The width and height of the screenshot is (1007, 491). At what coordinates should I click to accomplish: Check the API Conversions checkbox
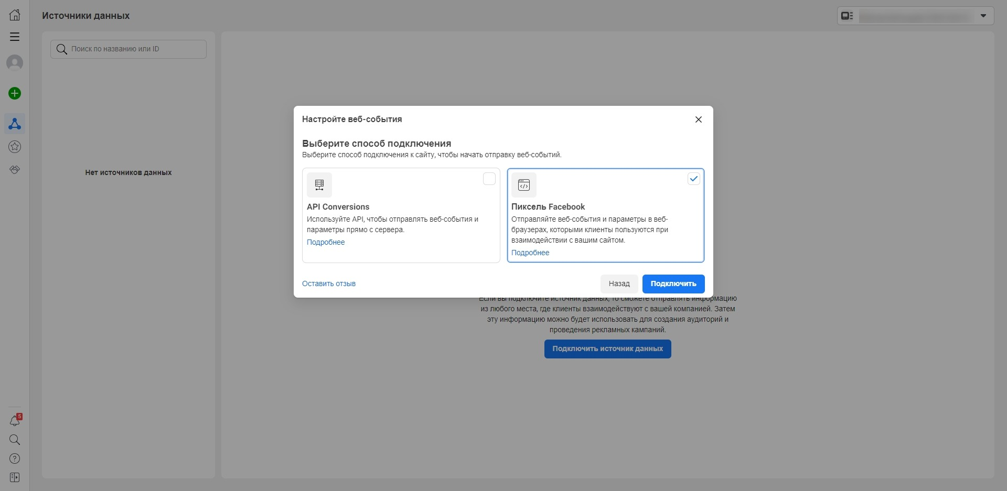[x=489, y=179]
